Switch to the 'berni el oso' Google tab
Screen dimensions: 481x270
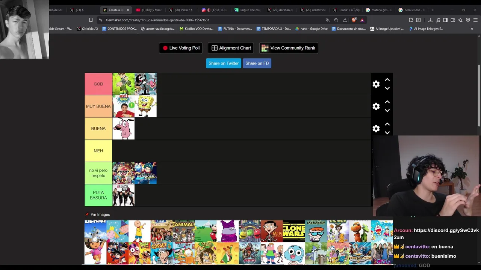411,10
